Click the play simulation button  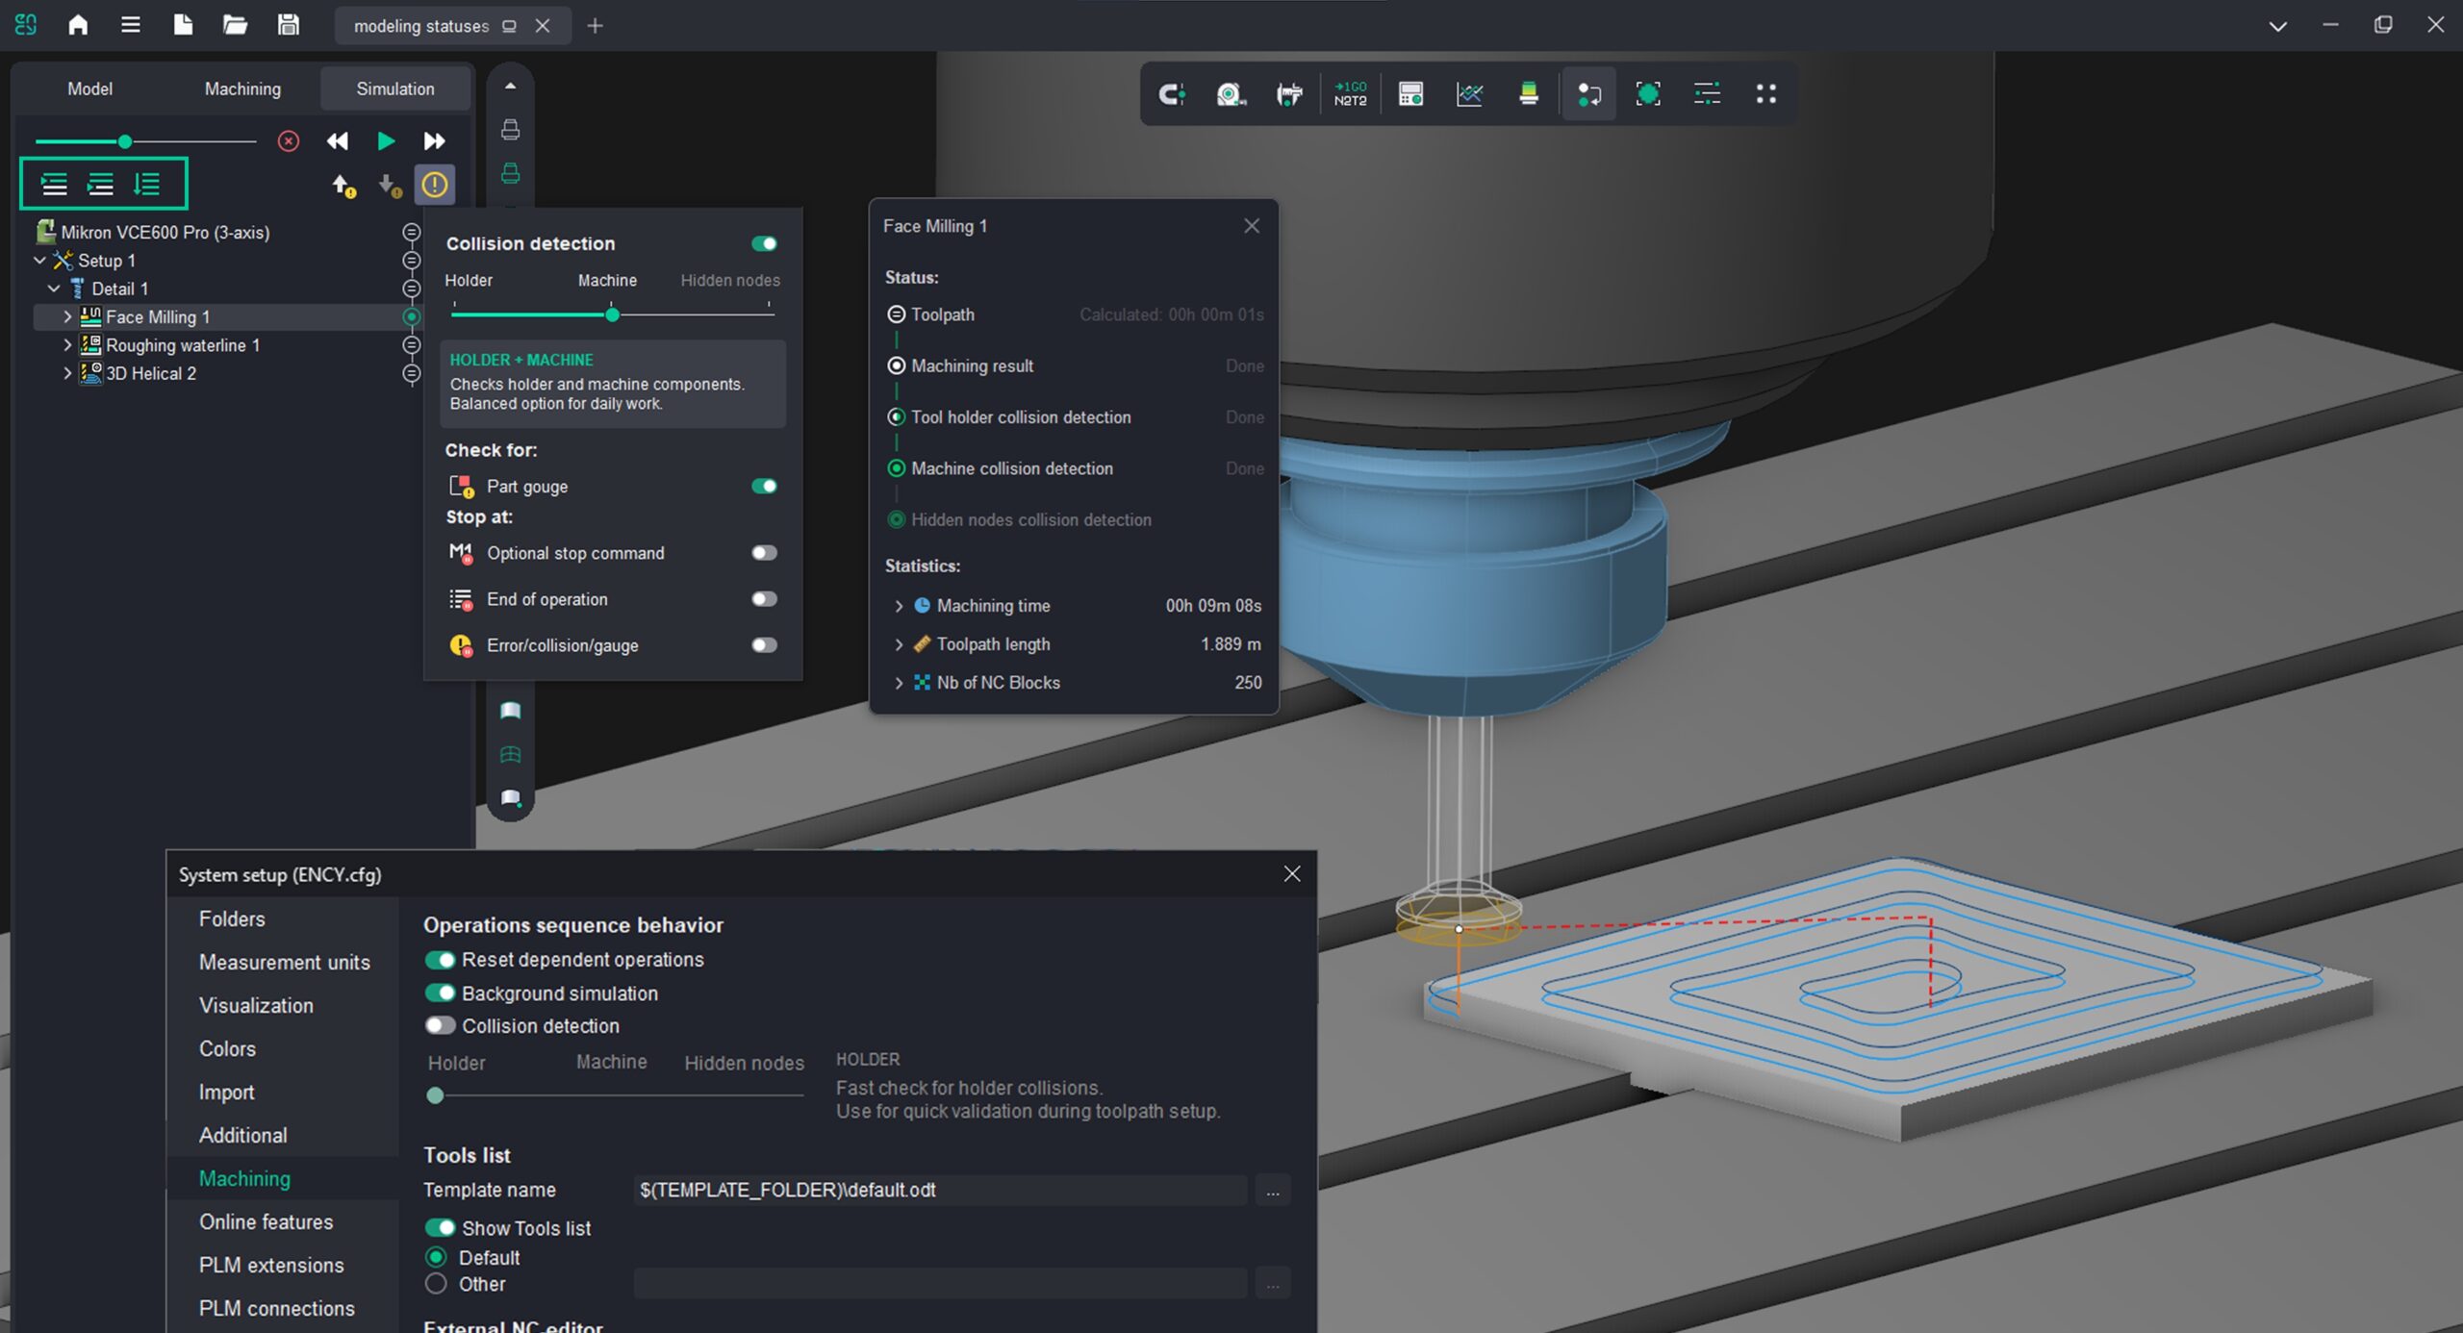coord(386,141)
